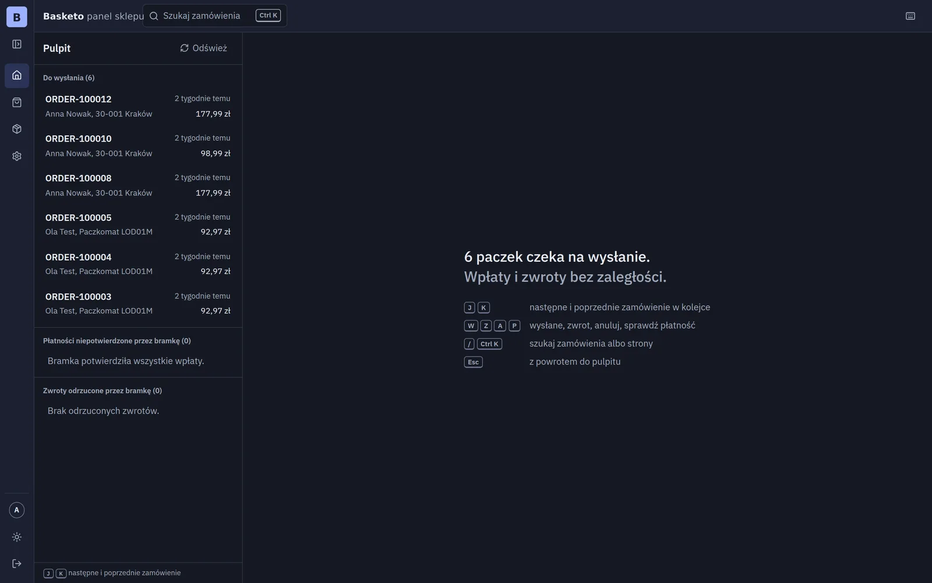Open the orders shopping bag icon

(x=17, y=103)
